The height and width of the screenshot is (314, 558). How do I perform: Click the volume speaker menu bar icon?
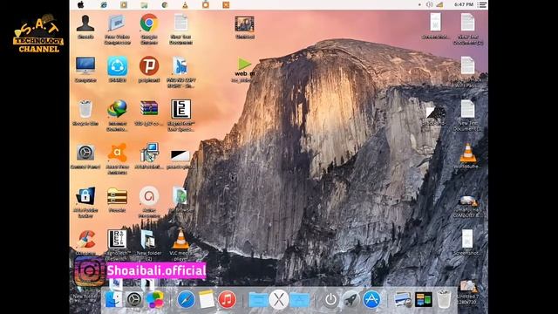(430, 4)
